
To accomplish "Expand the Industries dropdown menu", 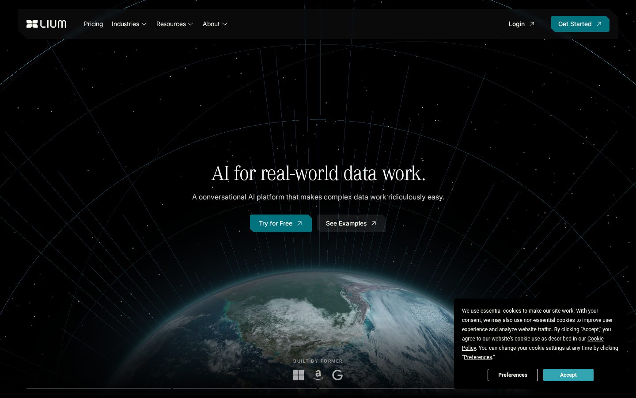I will tap(129, 24).
